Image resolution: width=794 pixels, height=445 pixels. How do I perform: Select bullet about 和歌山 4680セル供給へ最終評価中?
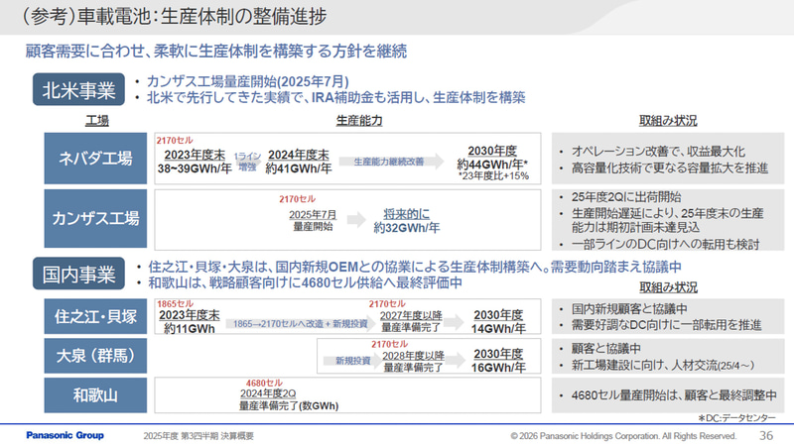click(305, 282)
